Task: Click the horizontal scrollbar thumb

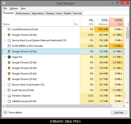Action: pos(59,106)
